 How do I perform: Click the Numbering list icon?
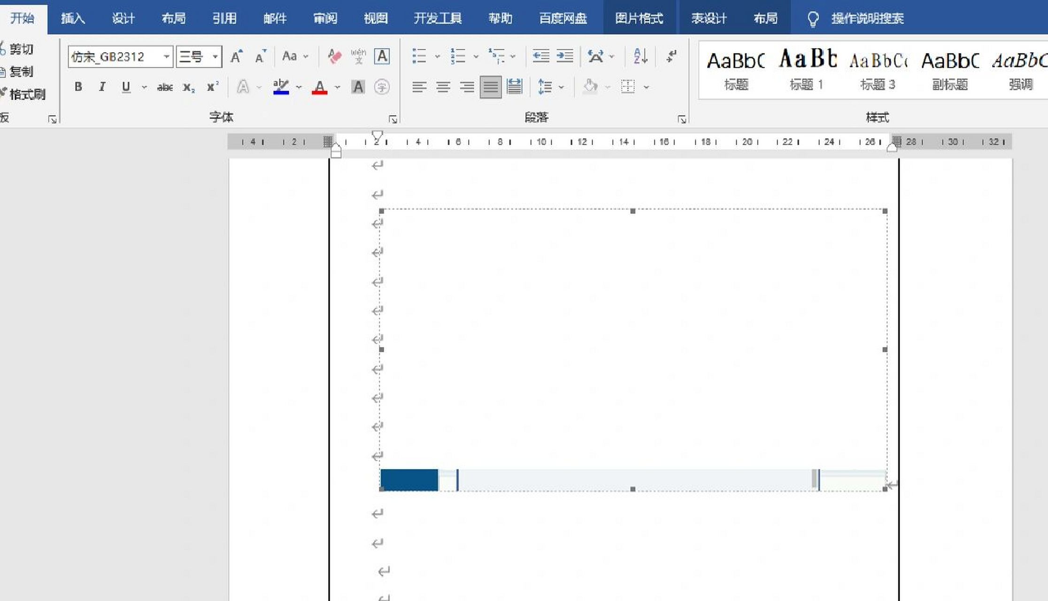point(458,56)
